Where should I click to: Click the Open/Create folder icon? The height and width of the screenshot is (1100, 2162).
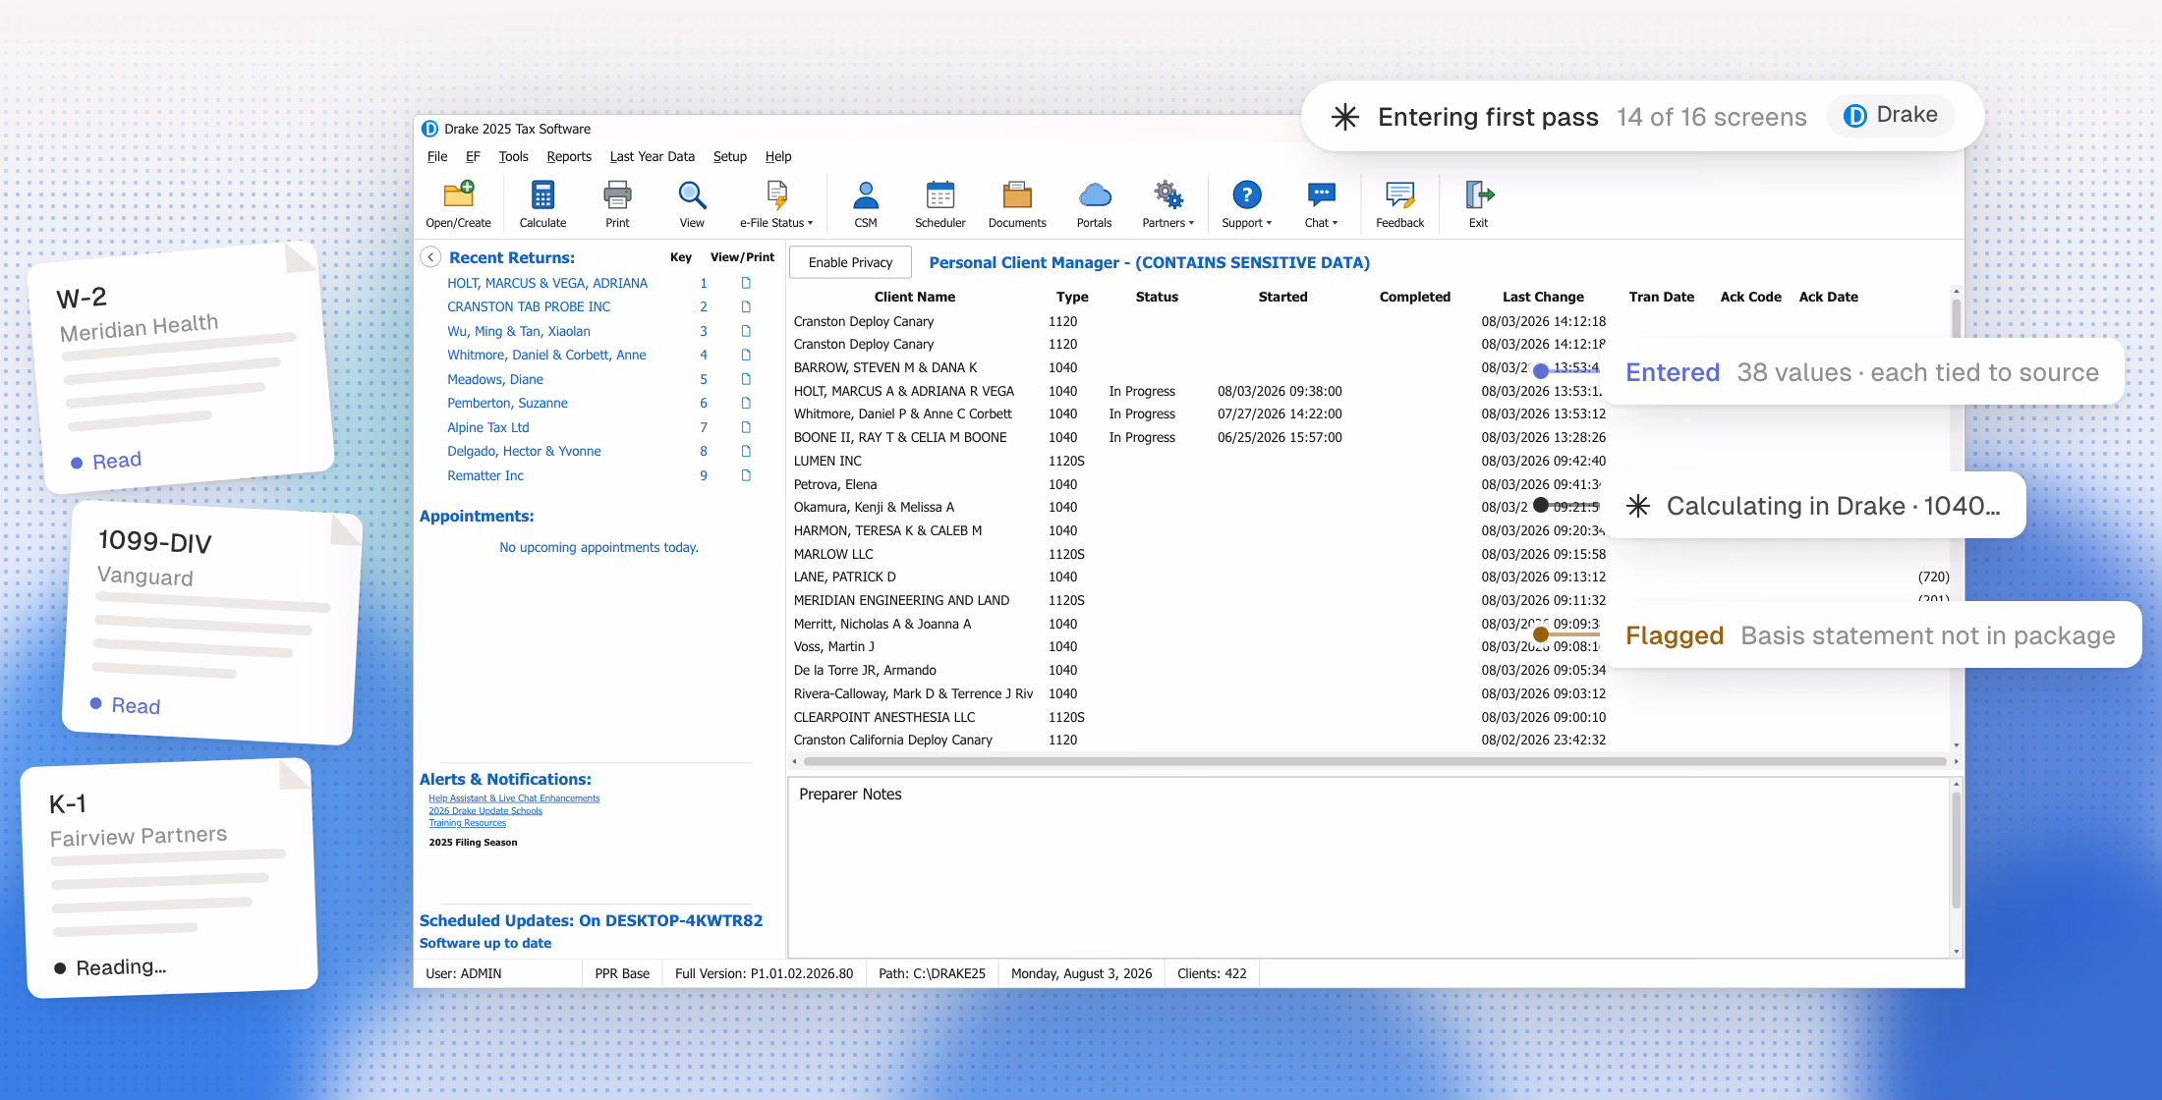pos(458,195)
